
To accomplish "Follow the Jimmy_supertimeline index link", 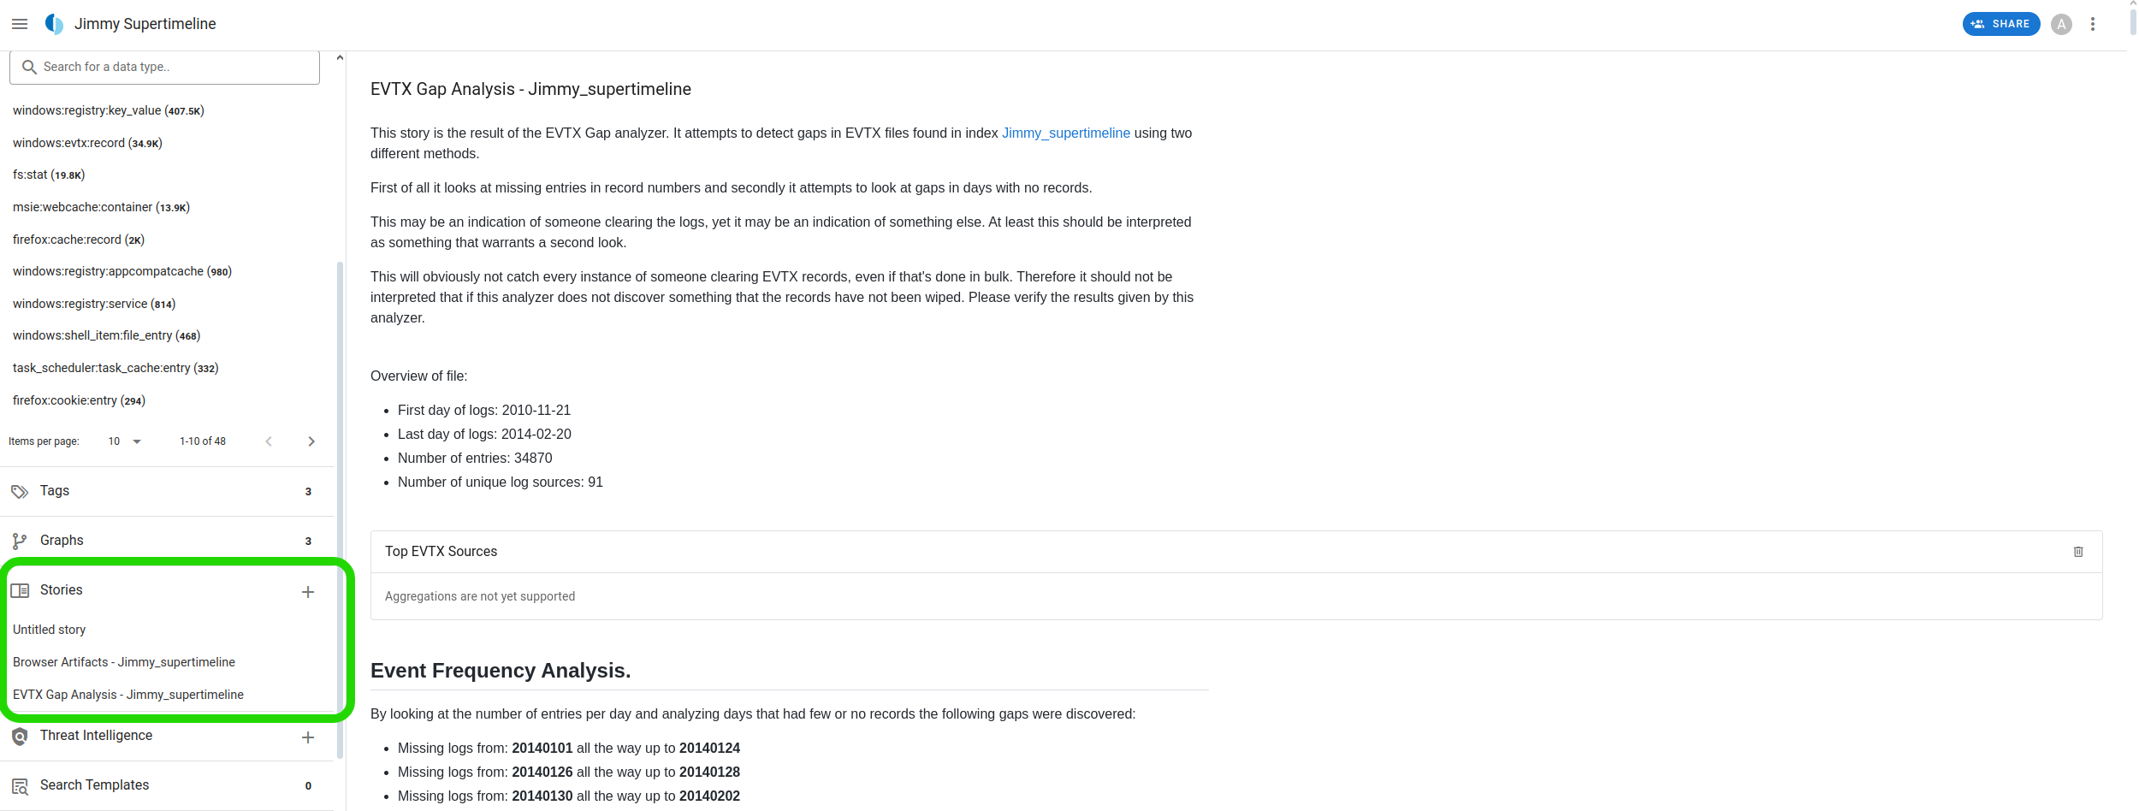I will pos(1066,133).
